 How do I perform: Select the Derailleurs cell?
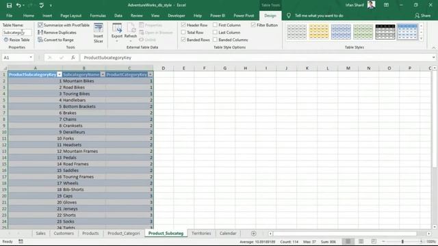pyautogui.click(x=83, y=132)
